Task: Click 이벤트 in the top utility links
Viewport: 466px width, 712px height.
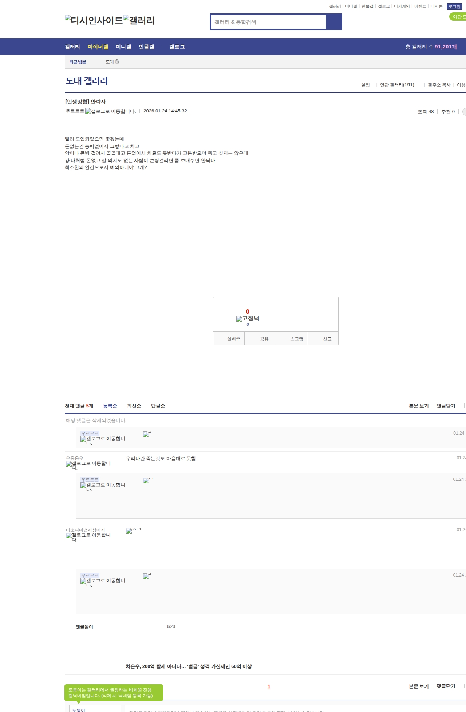Action: tap(420, 7)
